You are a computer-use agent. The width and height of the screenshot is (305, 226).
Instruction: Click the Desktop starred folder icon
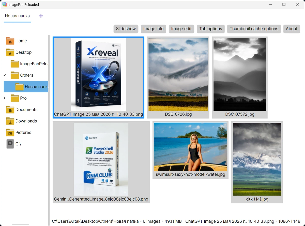click(10, 52)
